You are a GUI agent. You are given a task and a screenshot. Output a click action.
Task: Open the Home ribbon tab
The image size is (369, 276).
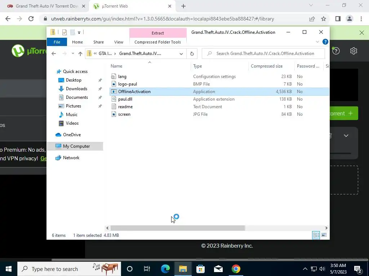pos(77,42)
